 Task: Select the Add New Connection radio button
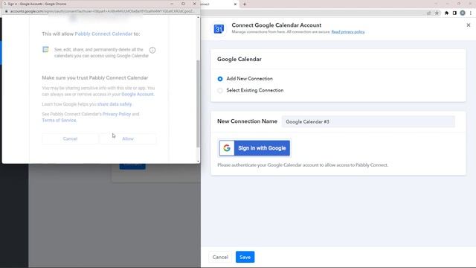(220, 79)
